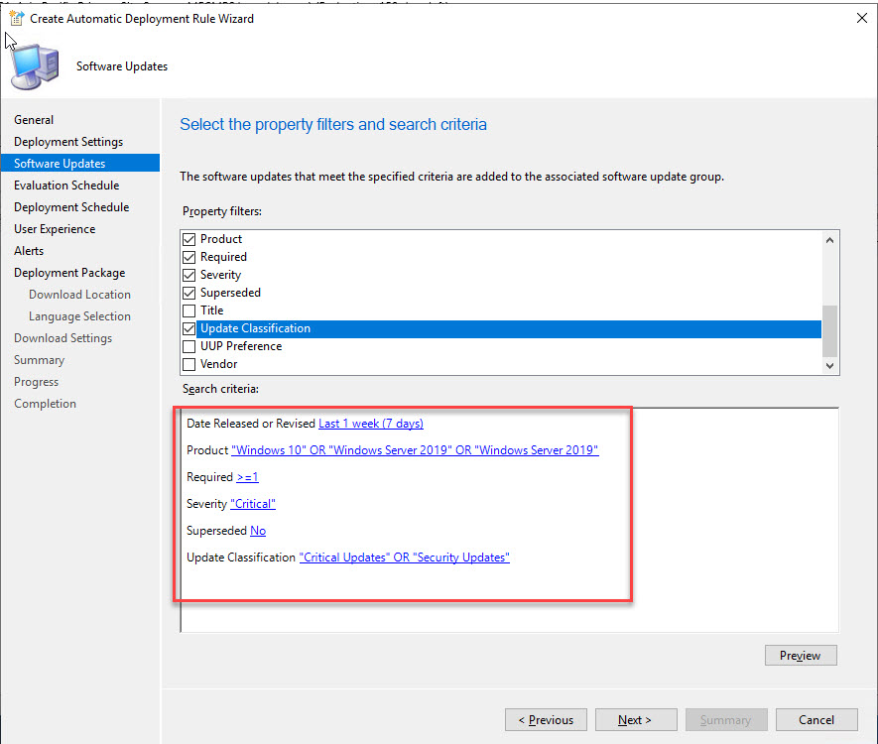
Task: Toggle the Title checkbox
Action: tap(189, 310)
